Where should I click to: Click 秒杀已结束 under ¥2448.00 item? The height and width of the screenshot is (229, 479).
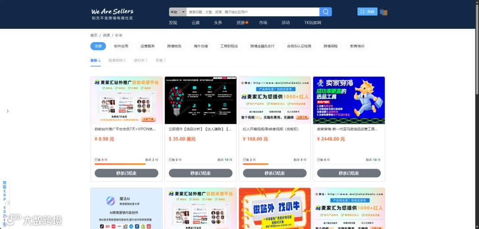(349, 173)
